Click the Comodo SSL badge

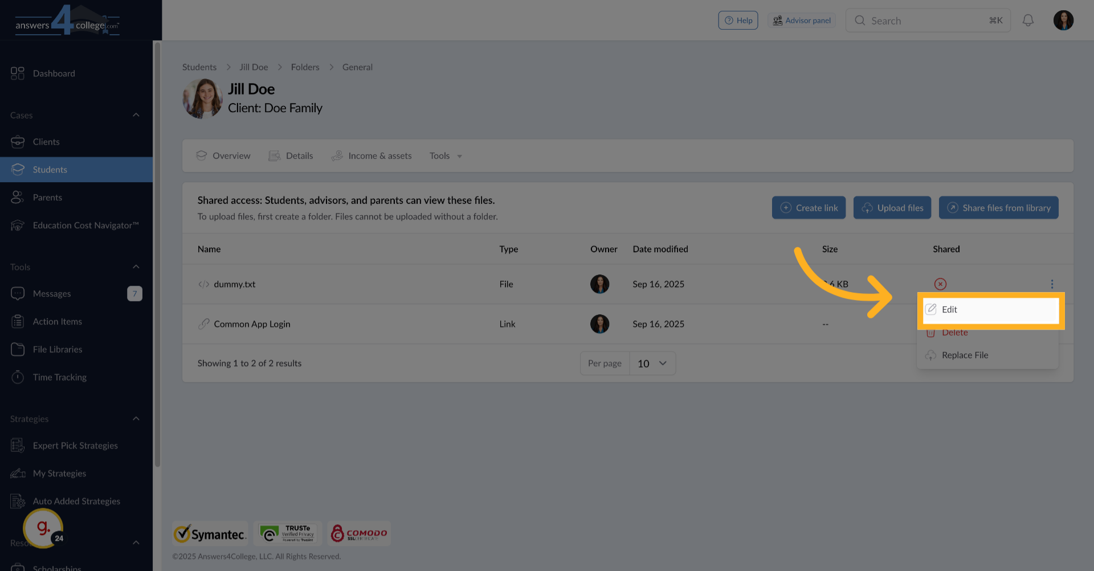pyautogui.click(x=359, y=533)
